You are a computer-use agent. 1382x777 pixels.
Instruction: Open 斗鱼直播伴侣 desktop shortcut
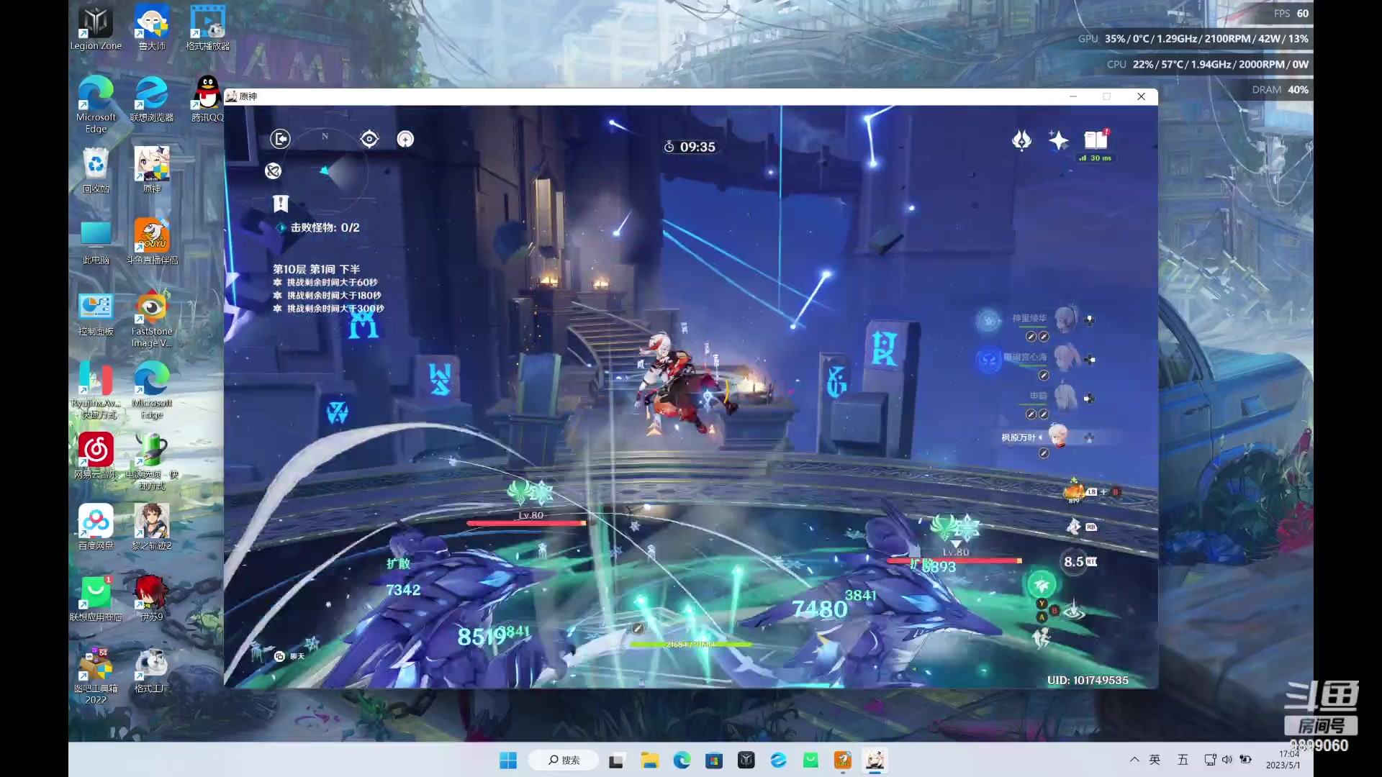pos(152,242)
